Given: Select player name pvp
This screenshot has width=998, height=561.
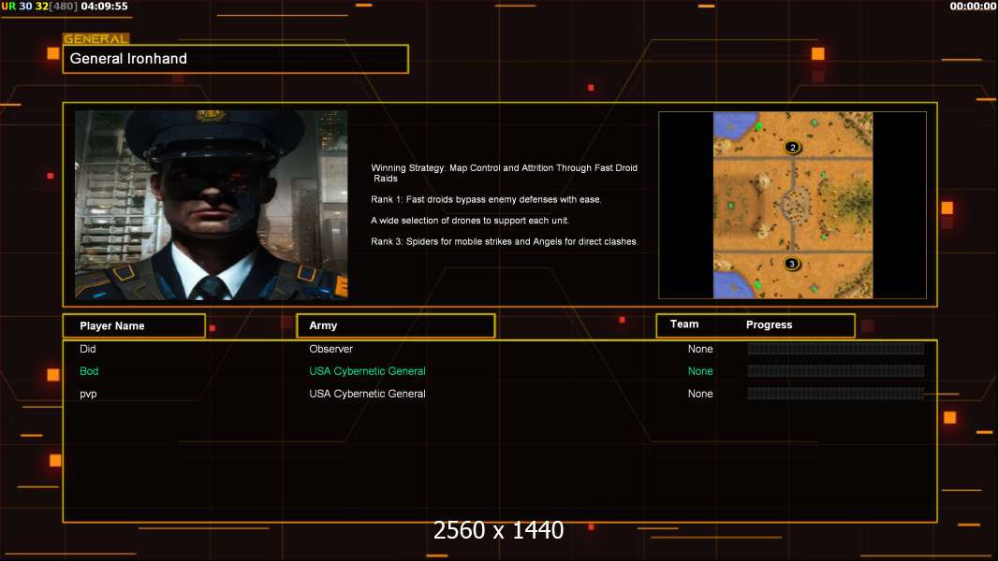Looking at the screenshot, I should tap(88, 394).
